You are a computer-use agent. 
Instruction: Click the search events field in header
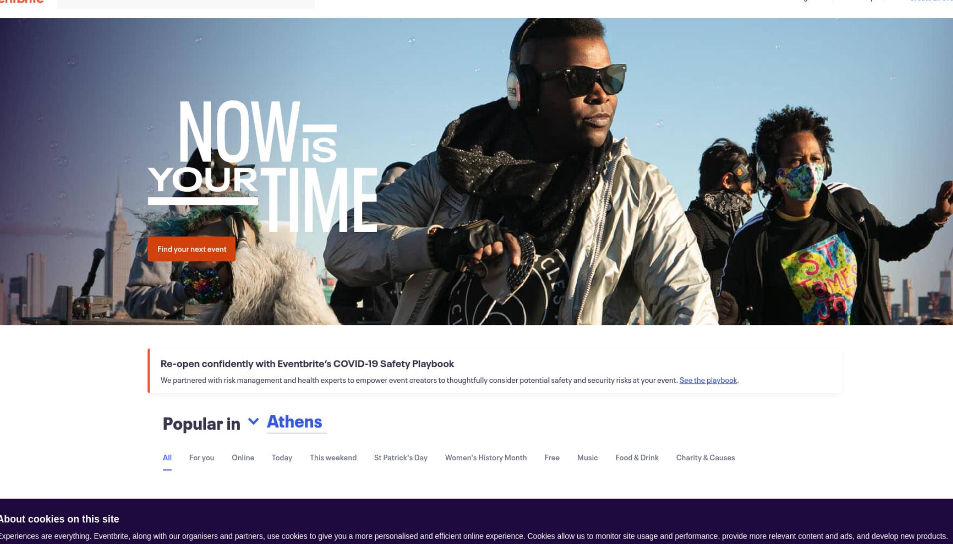tap(186, 4)
